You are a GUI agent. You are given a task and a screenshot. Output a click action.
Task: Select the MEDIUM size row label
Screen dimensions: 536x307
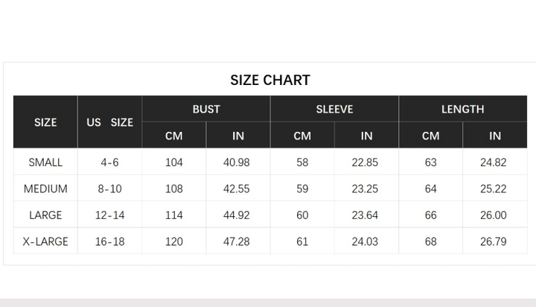[x=45, y=189]
